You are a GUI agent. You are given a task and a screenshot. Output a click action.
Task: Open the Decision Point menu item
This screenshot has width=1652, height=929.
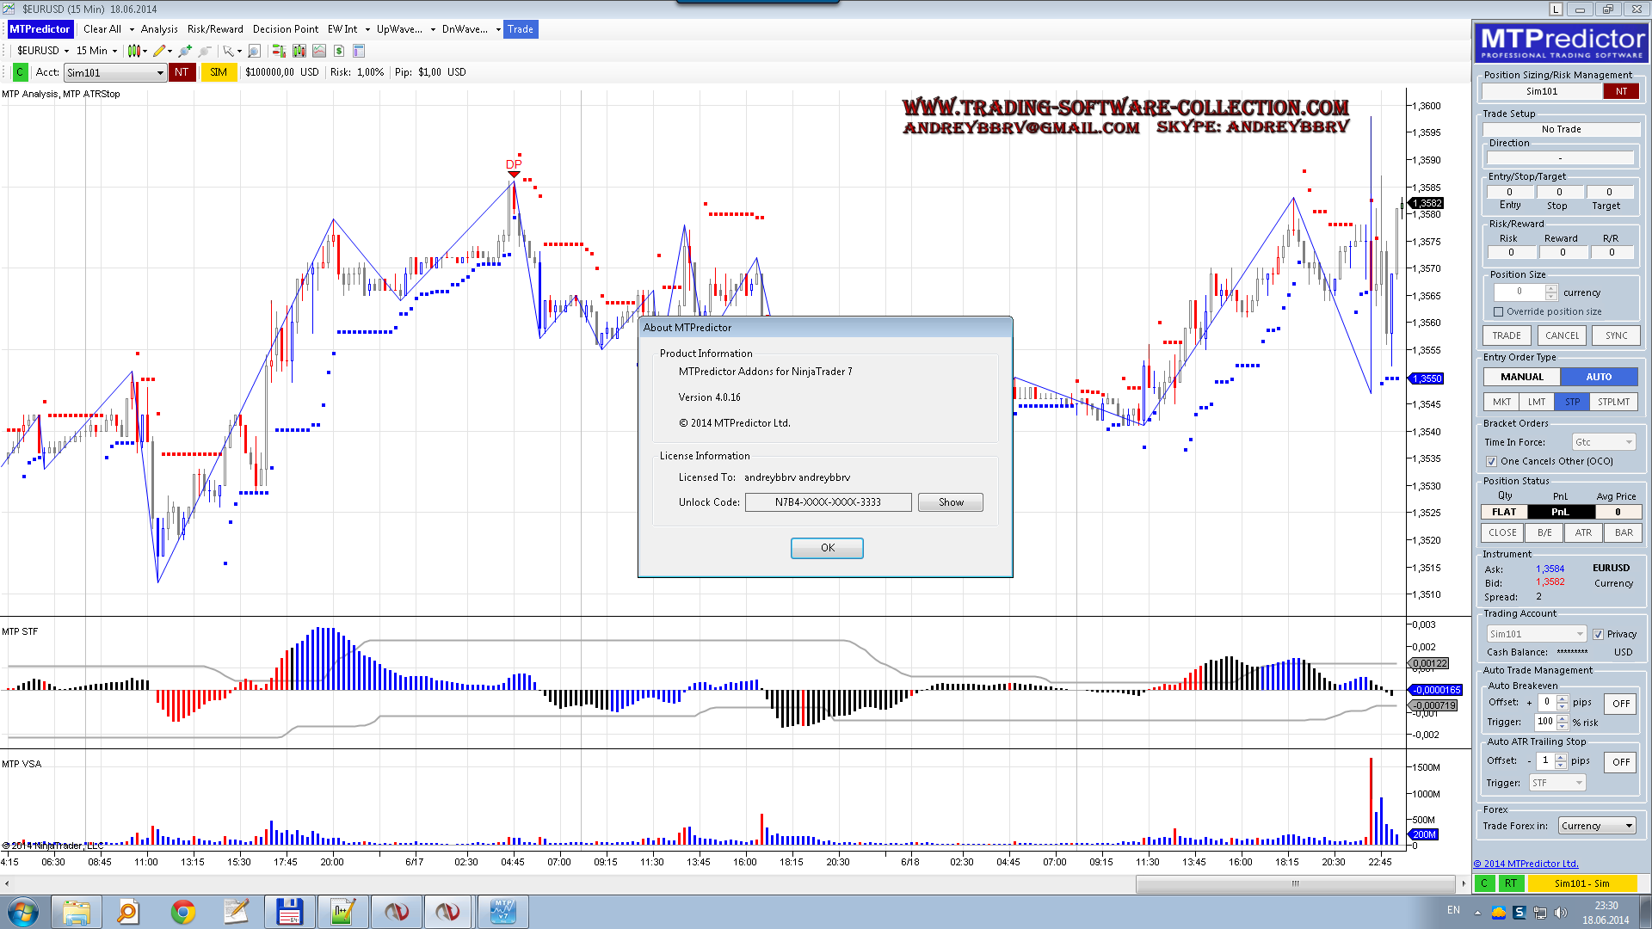point(285,29)
